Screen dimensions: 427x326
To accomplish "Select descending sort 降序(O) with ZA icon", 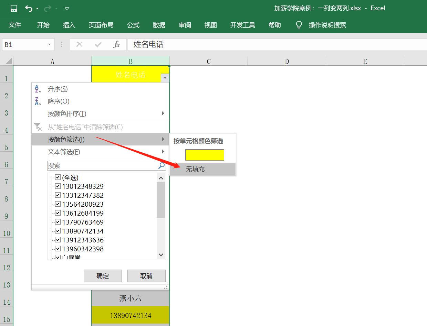I will (58, 101).
